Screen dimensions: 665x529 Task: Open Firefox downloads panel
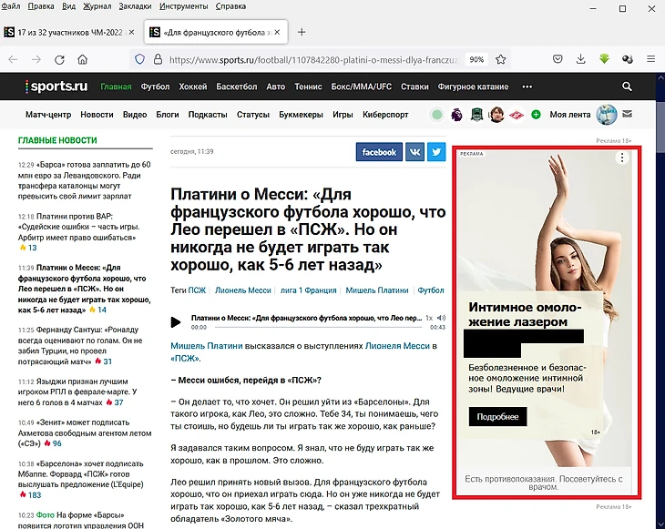click(x=581, y=59)
